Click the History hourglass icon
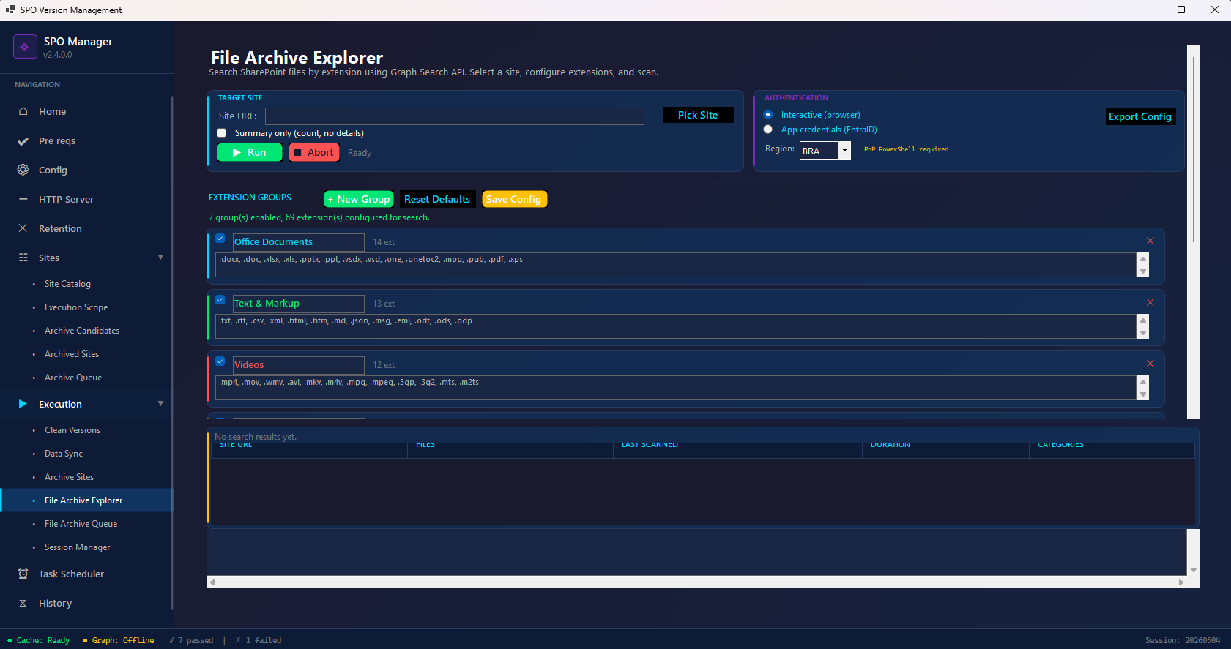Viewport: 1231px width, 649px height. 23,603
